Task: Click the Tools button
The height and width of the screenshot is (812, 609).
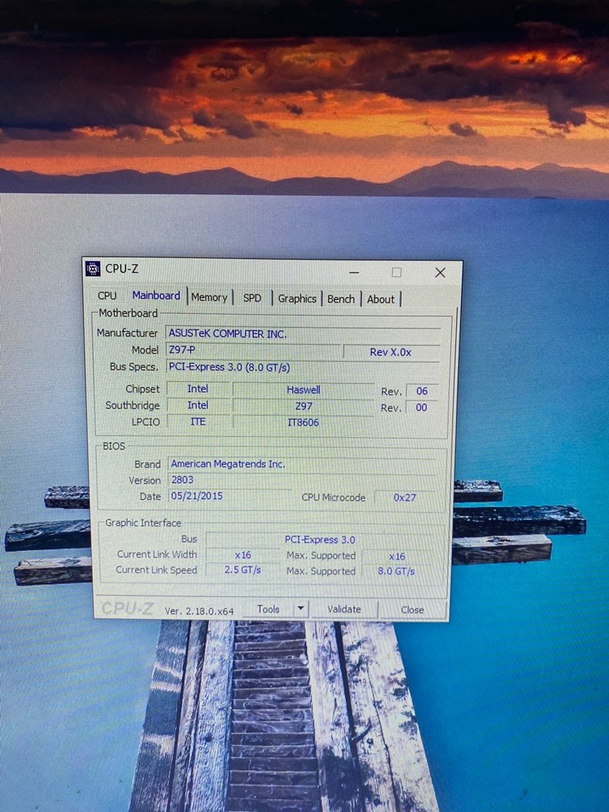Action: coord(268,610)
